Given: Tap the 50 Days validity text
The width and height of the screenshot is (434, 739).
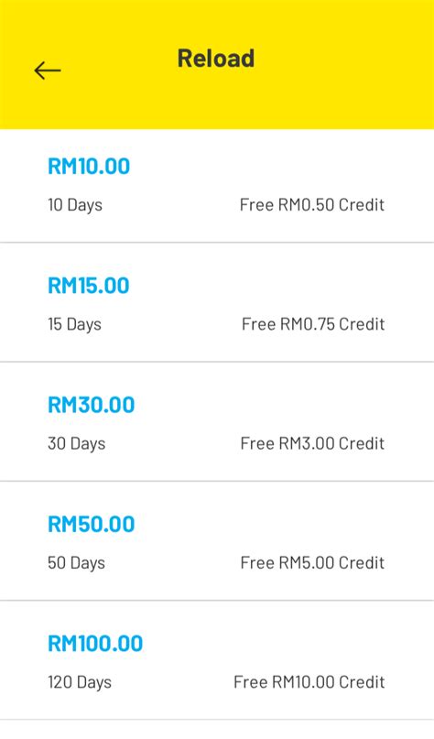Looking at the screenshot, I should point(76,563).
